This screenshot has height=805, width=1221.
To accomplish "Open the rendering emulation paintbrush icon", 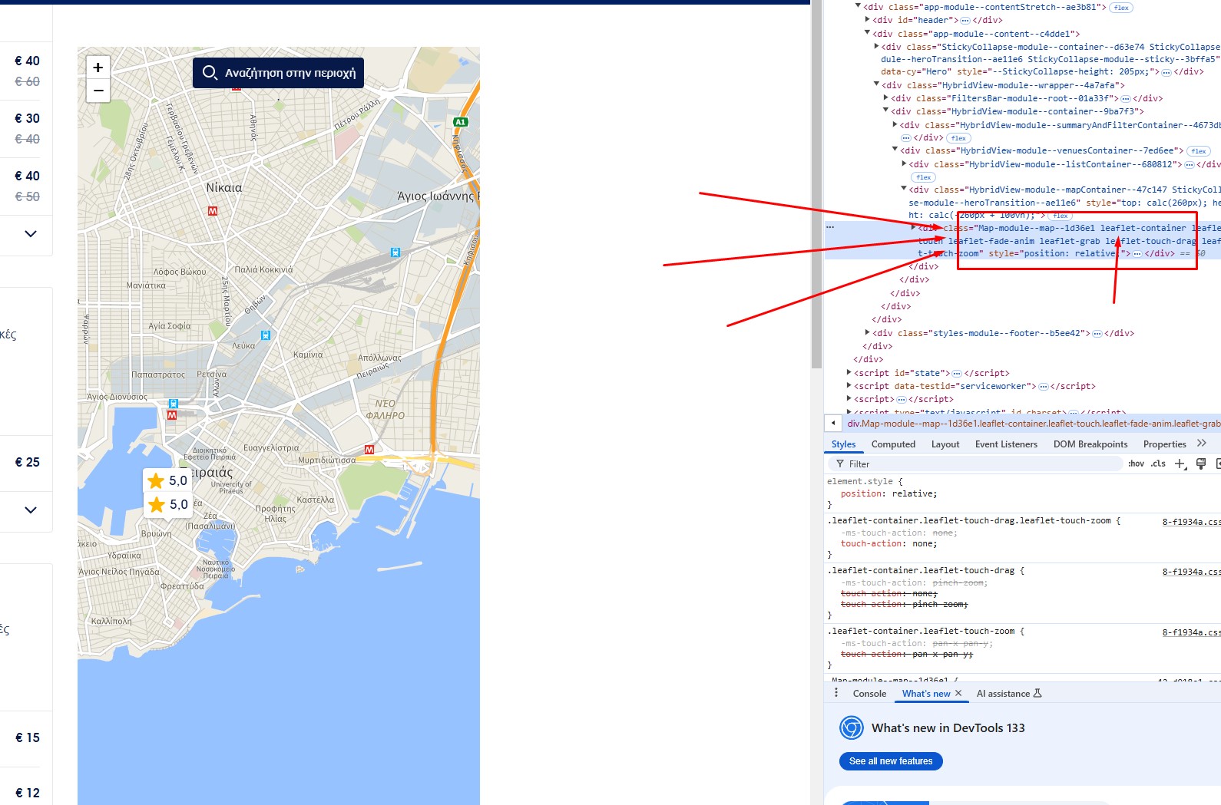I will coord(1201,464).
